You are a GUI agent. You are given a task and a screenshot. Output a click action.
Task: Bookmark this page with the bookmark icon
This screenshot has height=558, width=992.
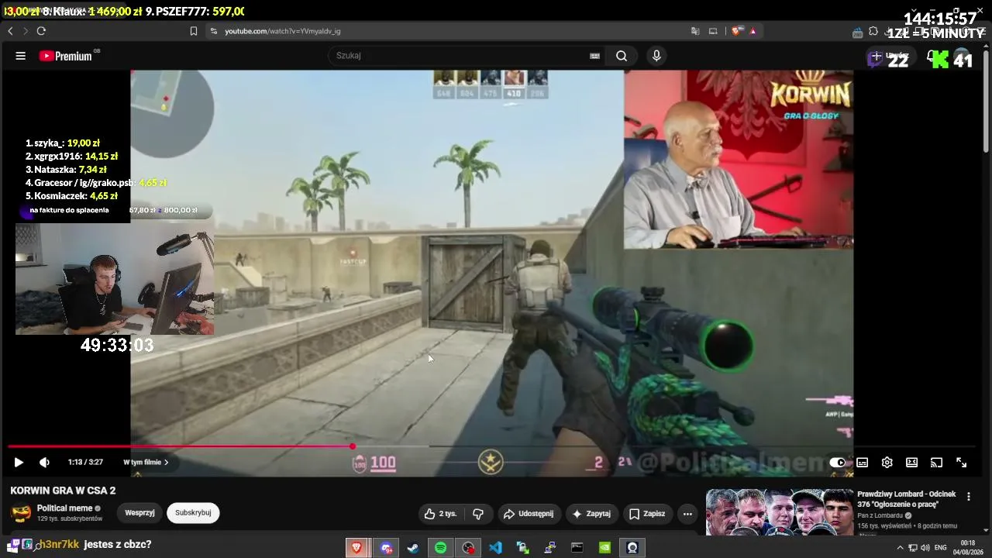(x=194, y=31)
